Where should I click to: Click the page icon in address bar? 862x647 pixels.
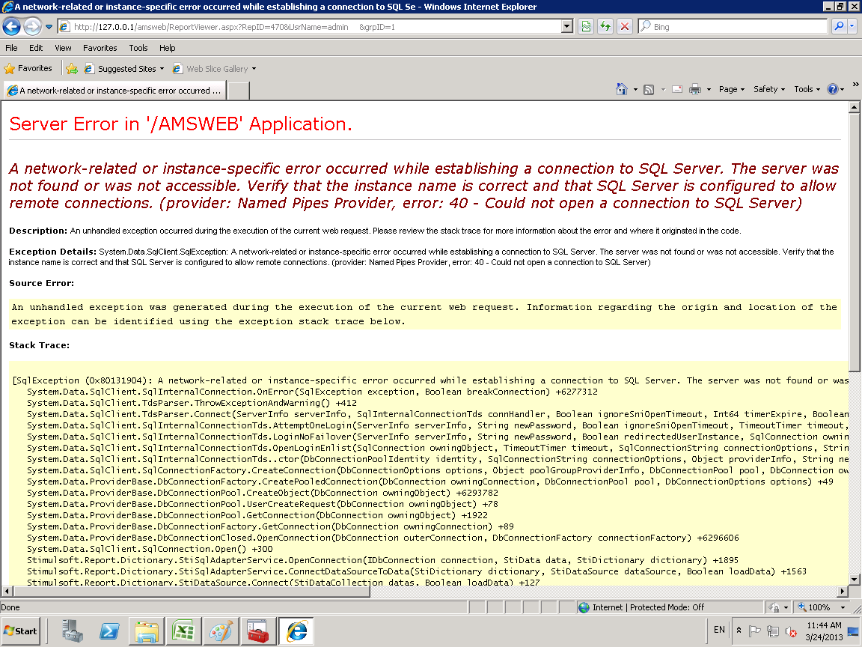click(64, 26)
